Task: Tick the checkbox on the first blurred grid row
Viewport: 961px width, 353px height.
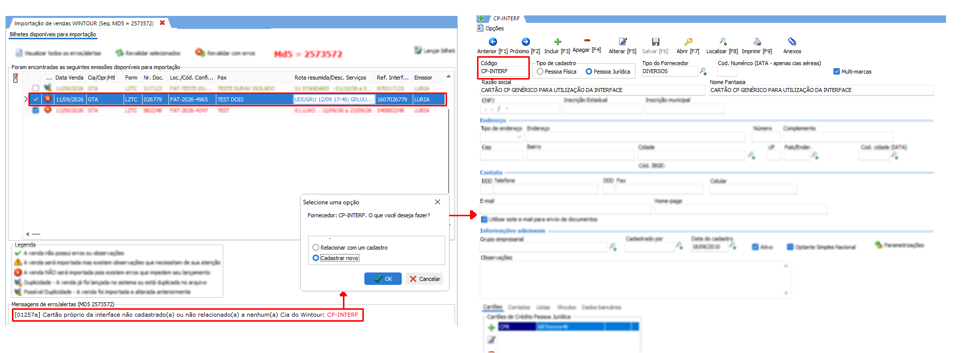Action: tap(35, 88)
